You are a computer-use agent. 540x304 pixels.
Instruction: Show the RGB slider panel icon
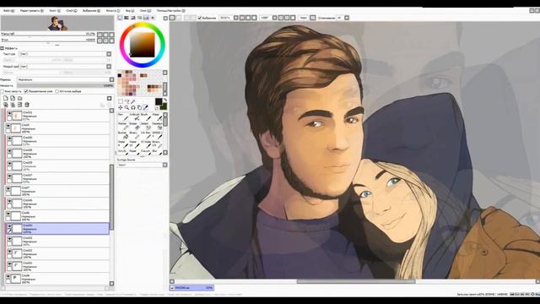127,18
